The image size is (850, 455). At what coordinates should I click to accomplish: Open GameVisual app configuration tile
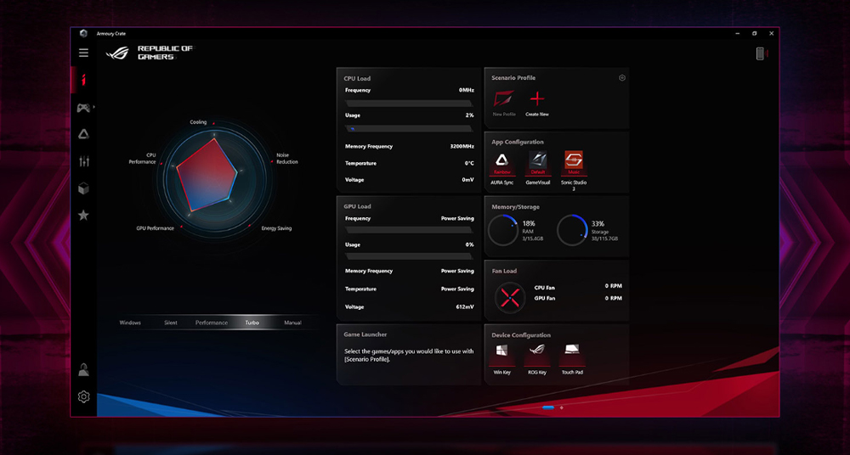pos(538,163)
